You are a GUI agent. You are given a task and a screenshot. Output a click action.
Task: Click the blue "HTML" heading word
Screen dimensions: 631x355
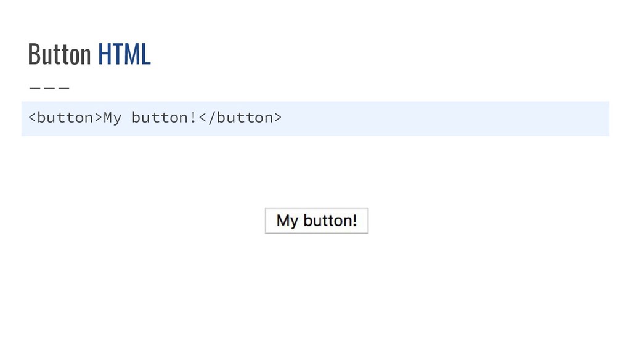pos(124,54)
